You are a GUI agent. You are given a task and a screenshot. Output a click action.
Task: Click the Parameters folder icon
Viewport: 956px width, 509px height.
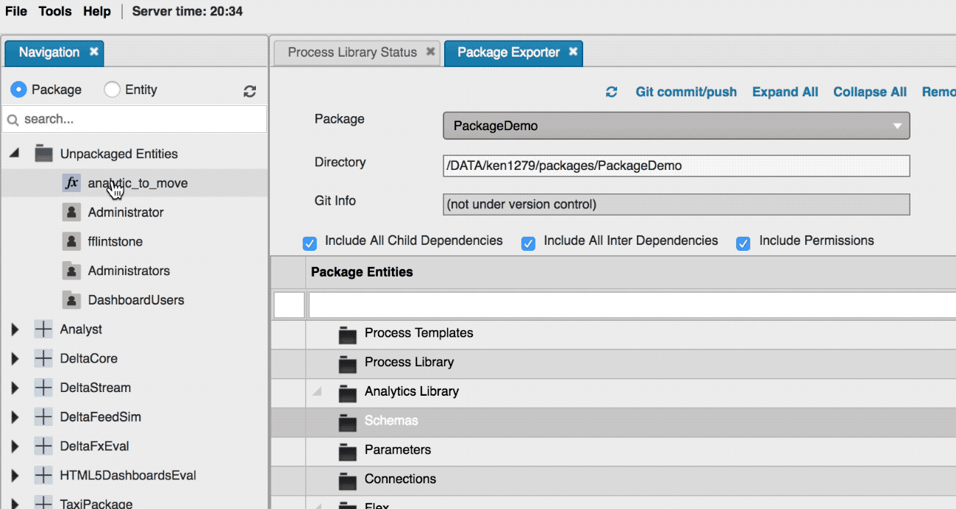pyautogui.click(x=347, y=451)
